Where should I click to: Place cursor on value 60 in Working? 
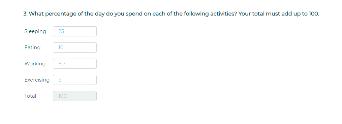pyautogui.click(x=62, y=64)
